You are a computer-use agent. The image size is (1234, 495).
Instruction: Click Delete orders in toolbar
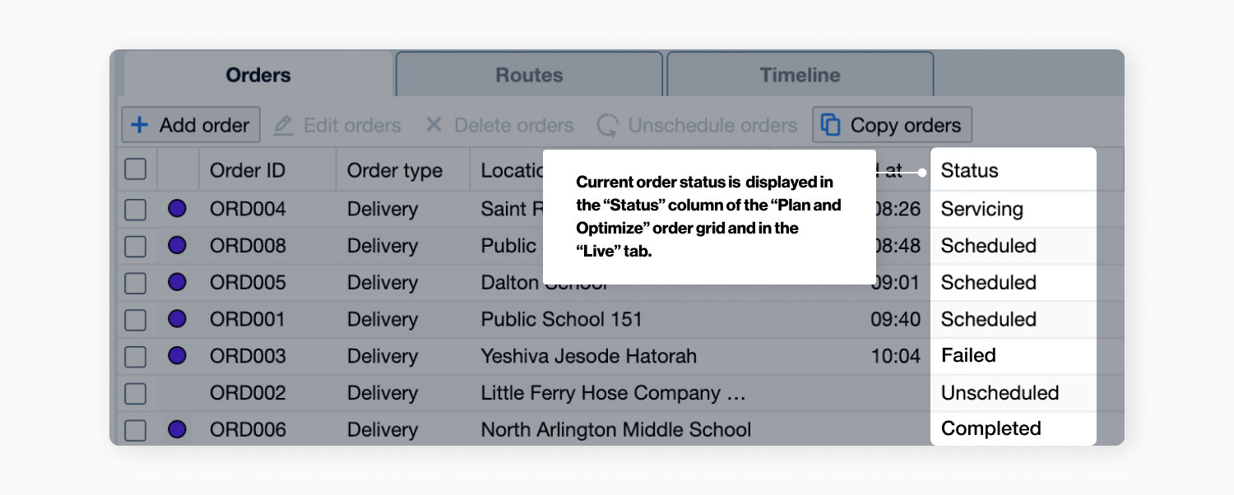(x=499, y=125)
